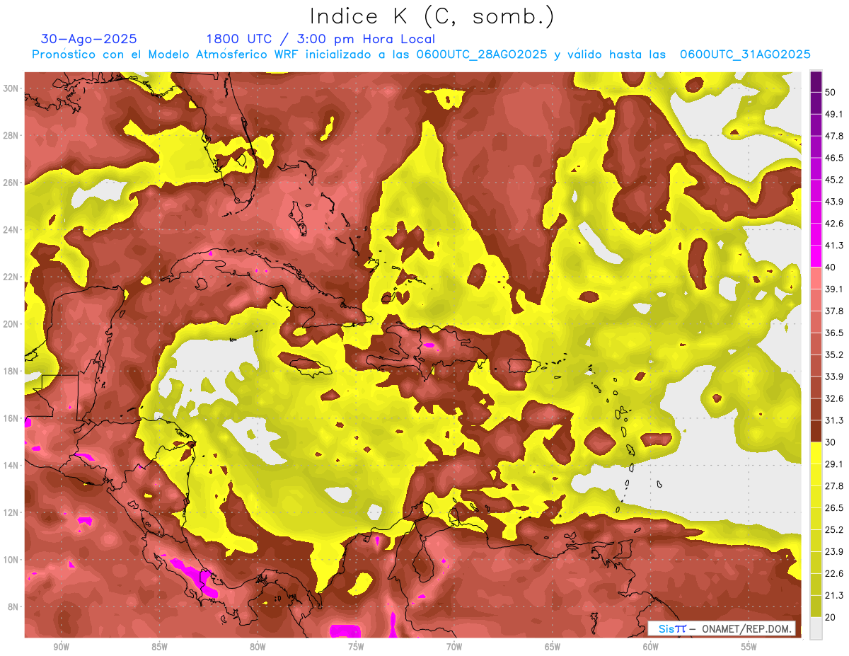Click the "8N" latitude axis label
Image resolution: width=849 pixels, height=656 pixels.
13,607
